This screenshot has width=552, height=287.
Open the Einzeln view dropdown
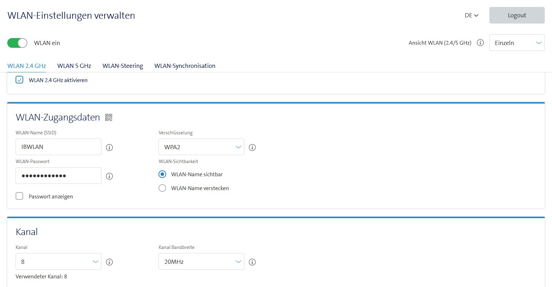[517, 43]
